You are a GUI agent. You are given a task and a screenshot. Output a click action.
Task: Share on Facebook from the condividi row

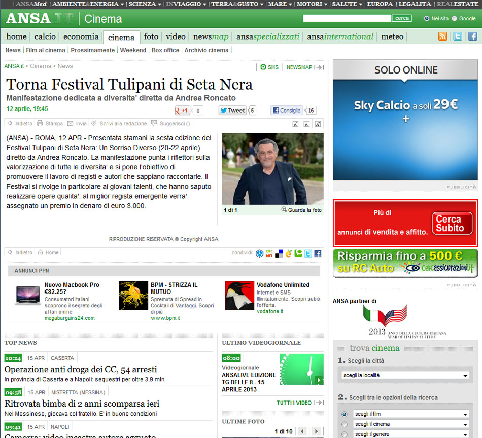pyautogui.click(x=318, y=253)
